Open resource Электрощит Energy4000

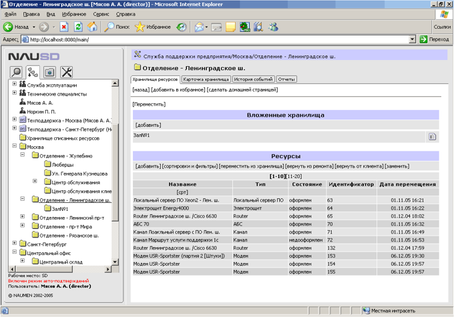(x=161, y=208)
